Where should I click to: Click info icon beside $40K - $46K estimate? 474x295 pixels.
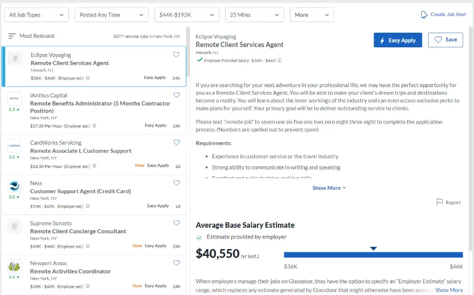pos(88,246)
